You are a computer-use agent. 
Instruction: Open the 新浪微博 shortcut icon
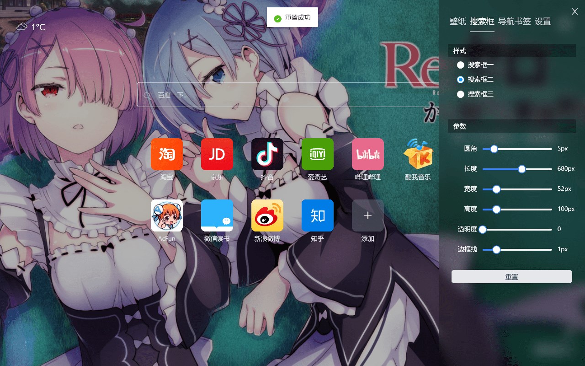tap(267, 215)
